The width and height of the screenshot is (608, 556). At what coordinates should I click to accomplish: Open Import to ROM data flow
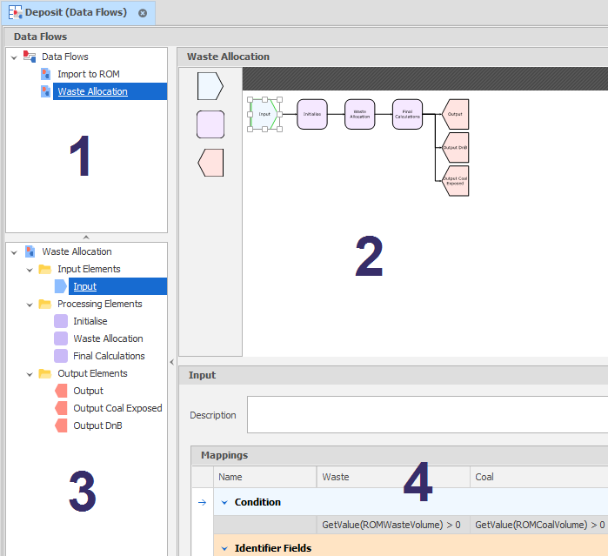[90, 74]
